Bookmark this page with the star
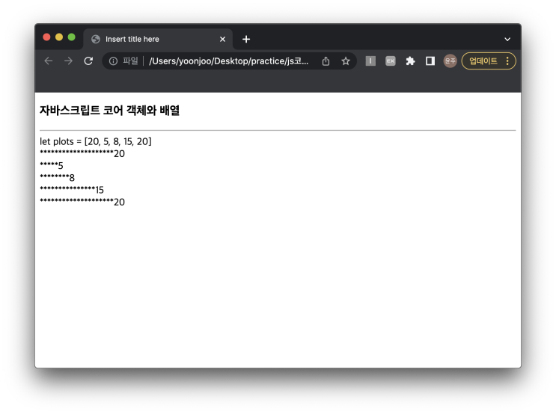Image resolution: width=556 pixels, height=414 pixels. 346,61
